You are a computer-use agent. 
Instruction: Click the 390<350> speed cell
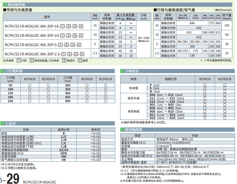tap(183, 42)
